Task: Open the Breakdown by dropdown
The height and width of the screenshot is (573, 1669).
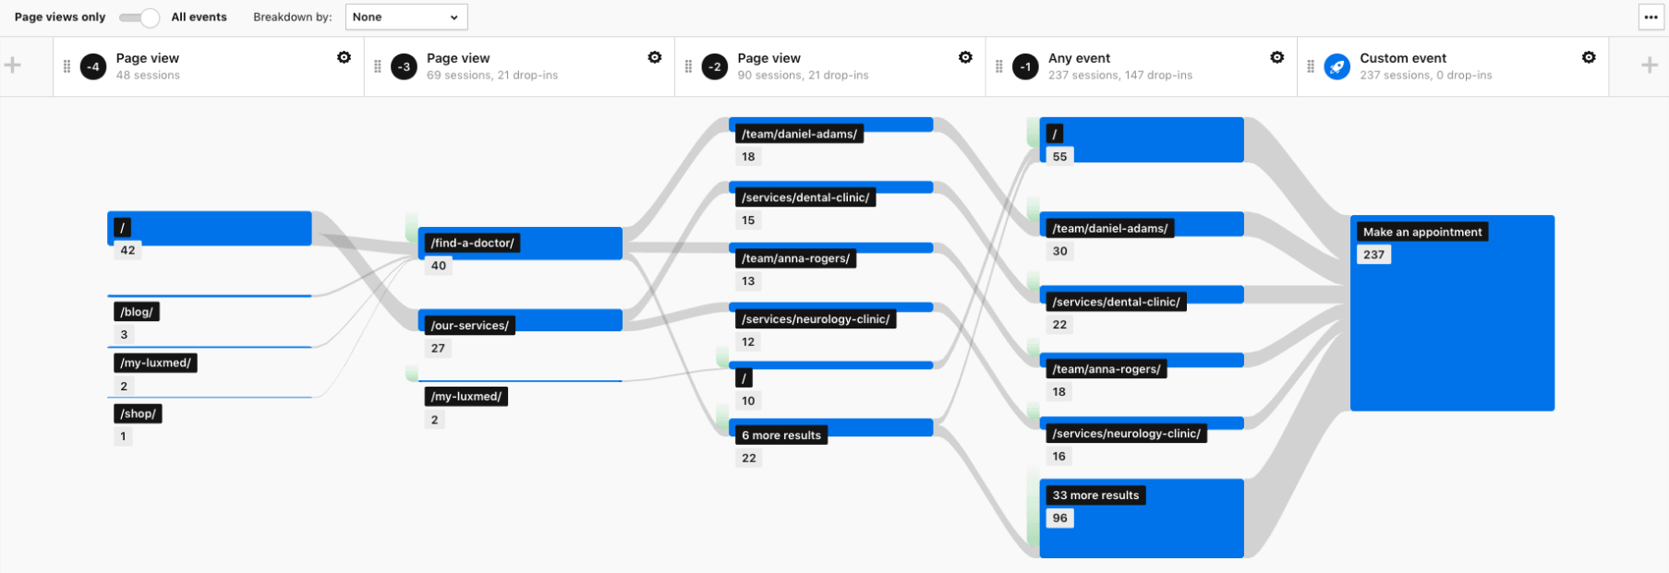Action: click(406, 18)
